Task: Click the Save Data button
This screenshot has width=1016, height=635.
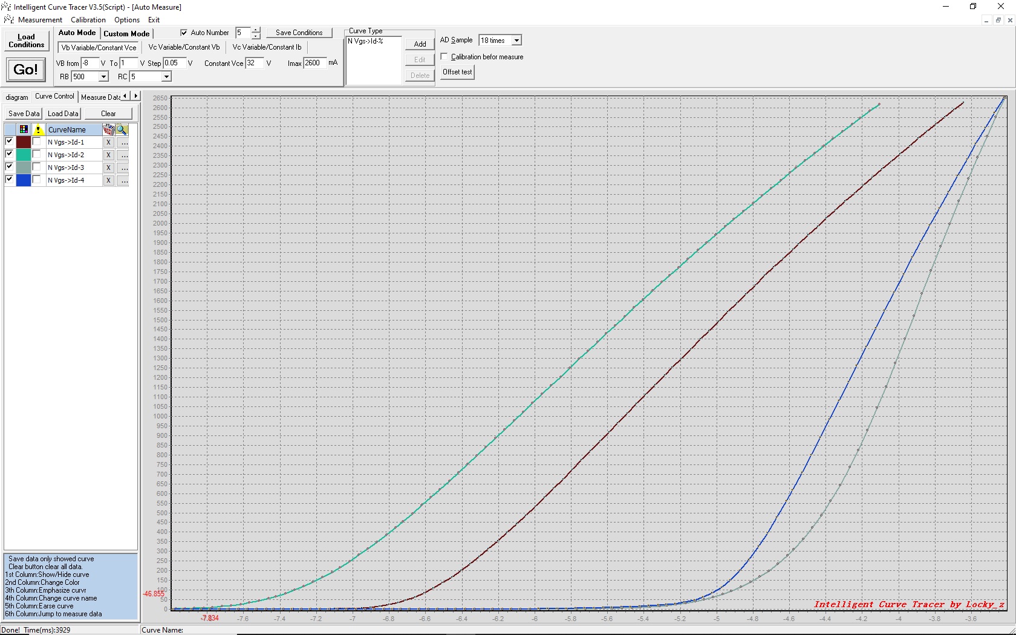Action: [24, 114]
